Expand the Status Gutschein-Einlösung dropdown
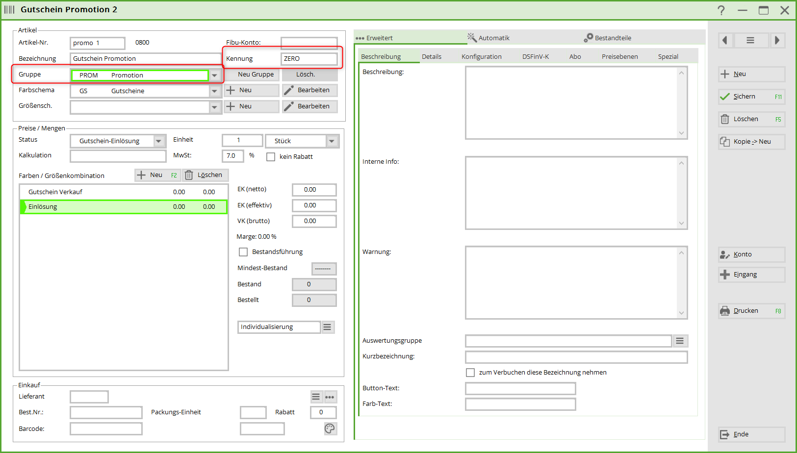This screenshot has height=453, width=797. 158,141
